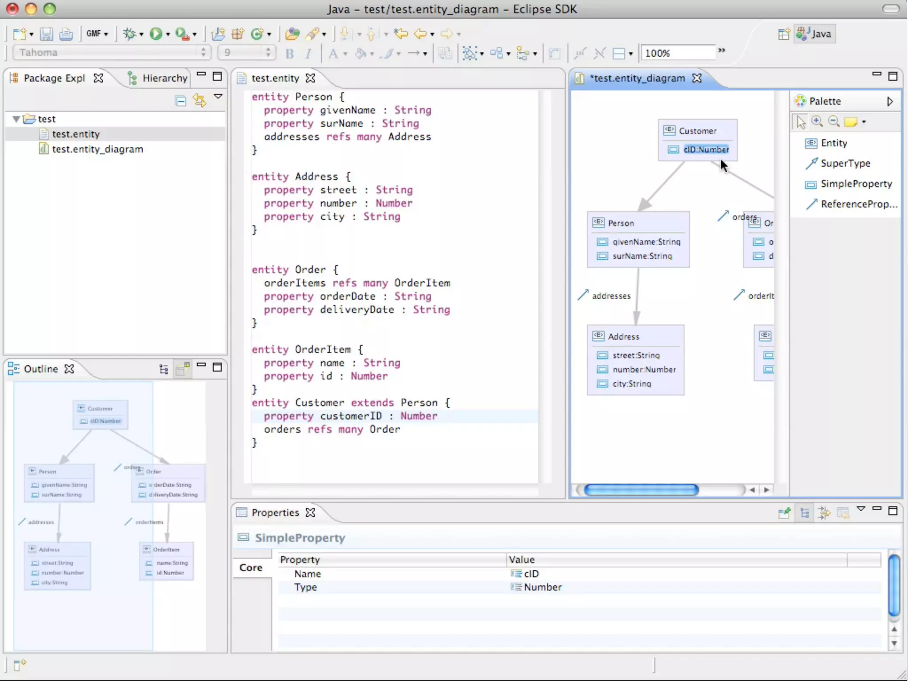Screen dimensions: 908x681
Task: Toggle Bold font style button
Action: (290, 54)
